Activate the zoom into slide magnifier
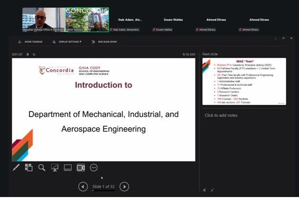The width and height of the screenshot is (299, 198). pos(42,168)
